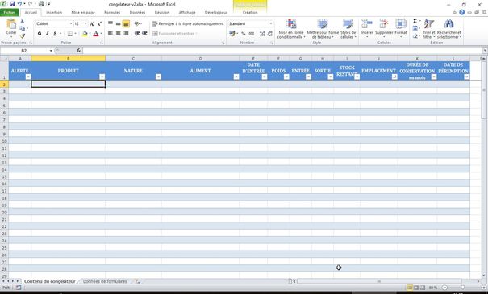Decrease decimal places icon
The width and height of the screenshot is (488, 294).
tap(270, 34)
